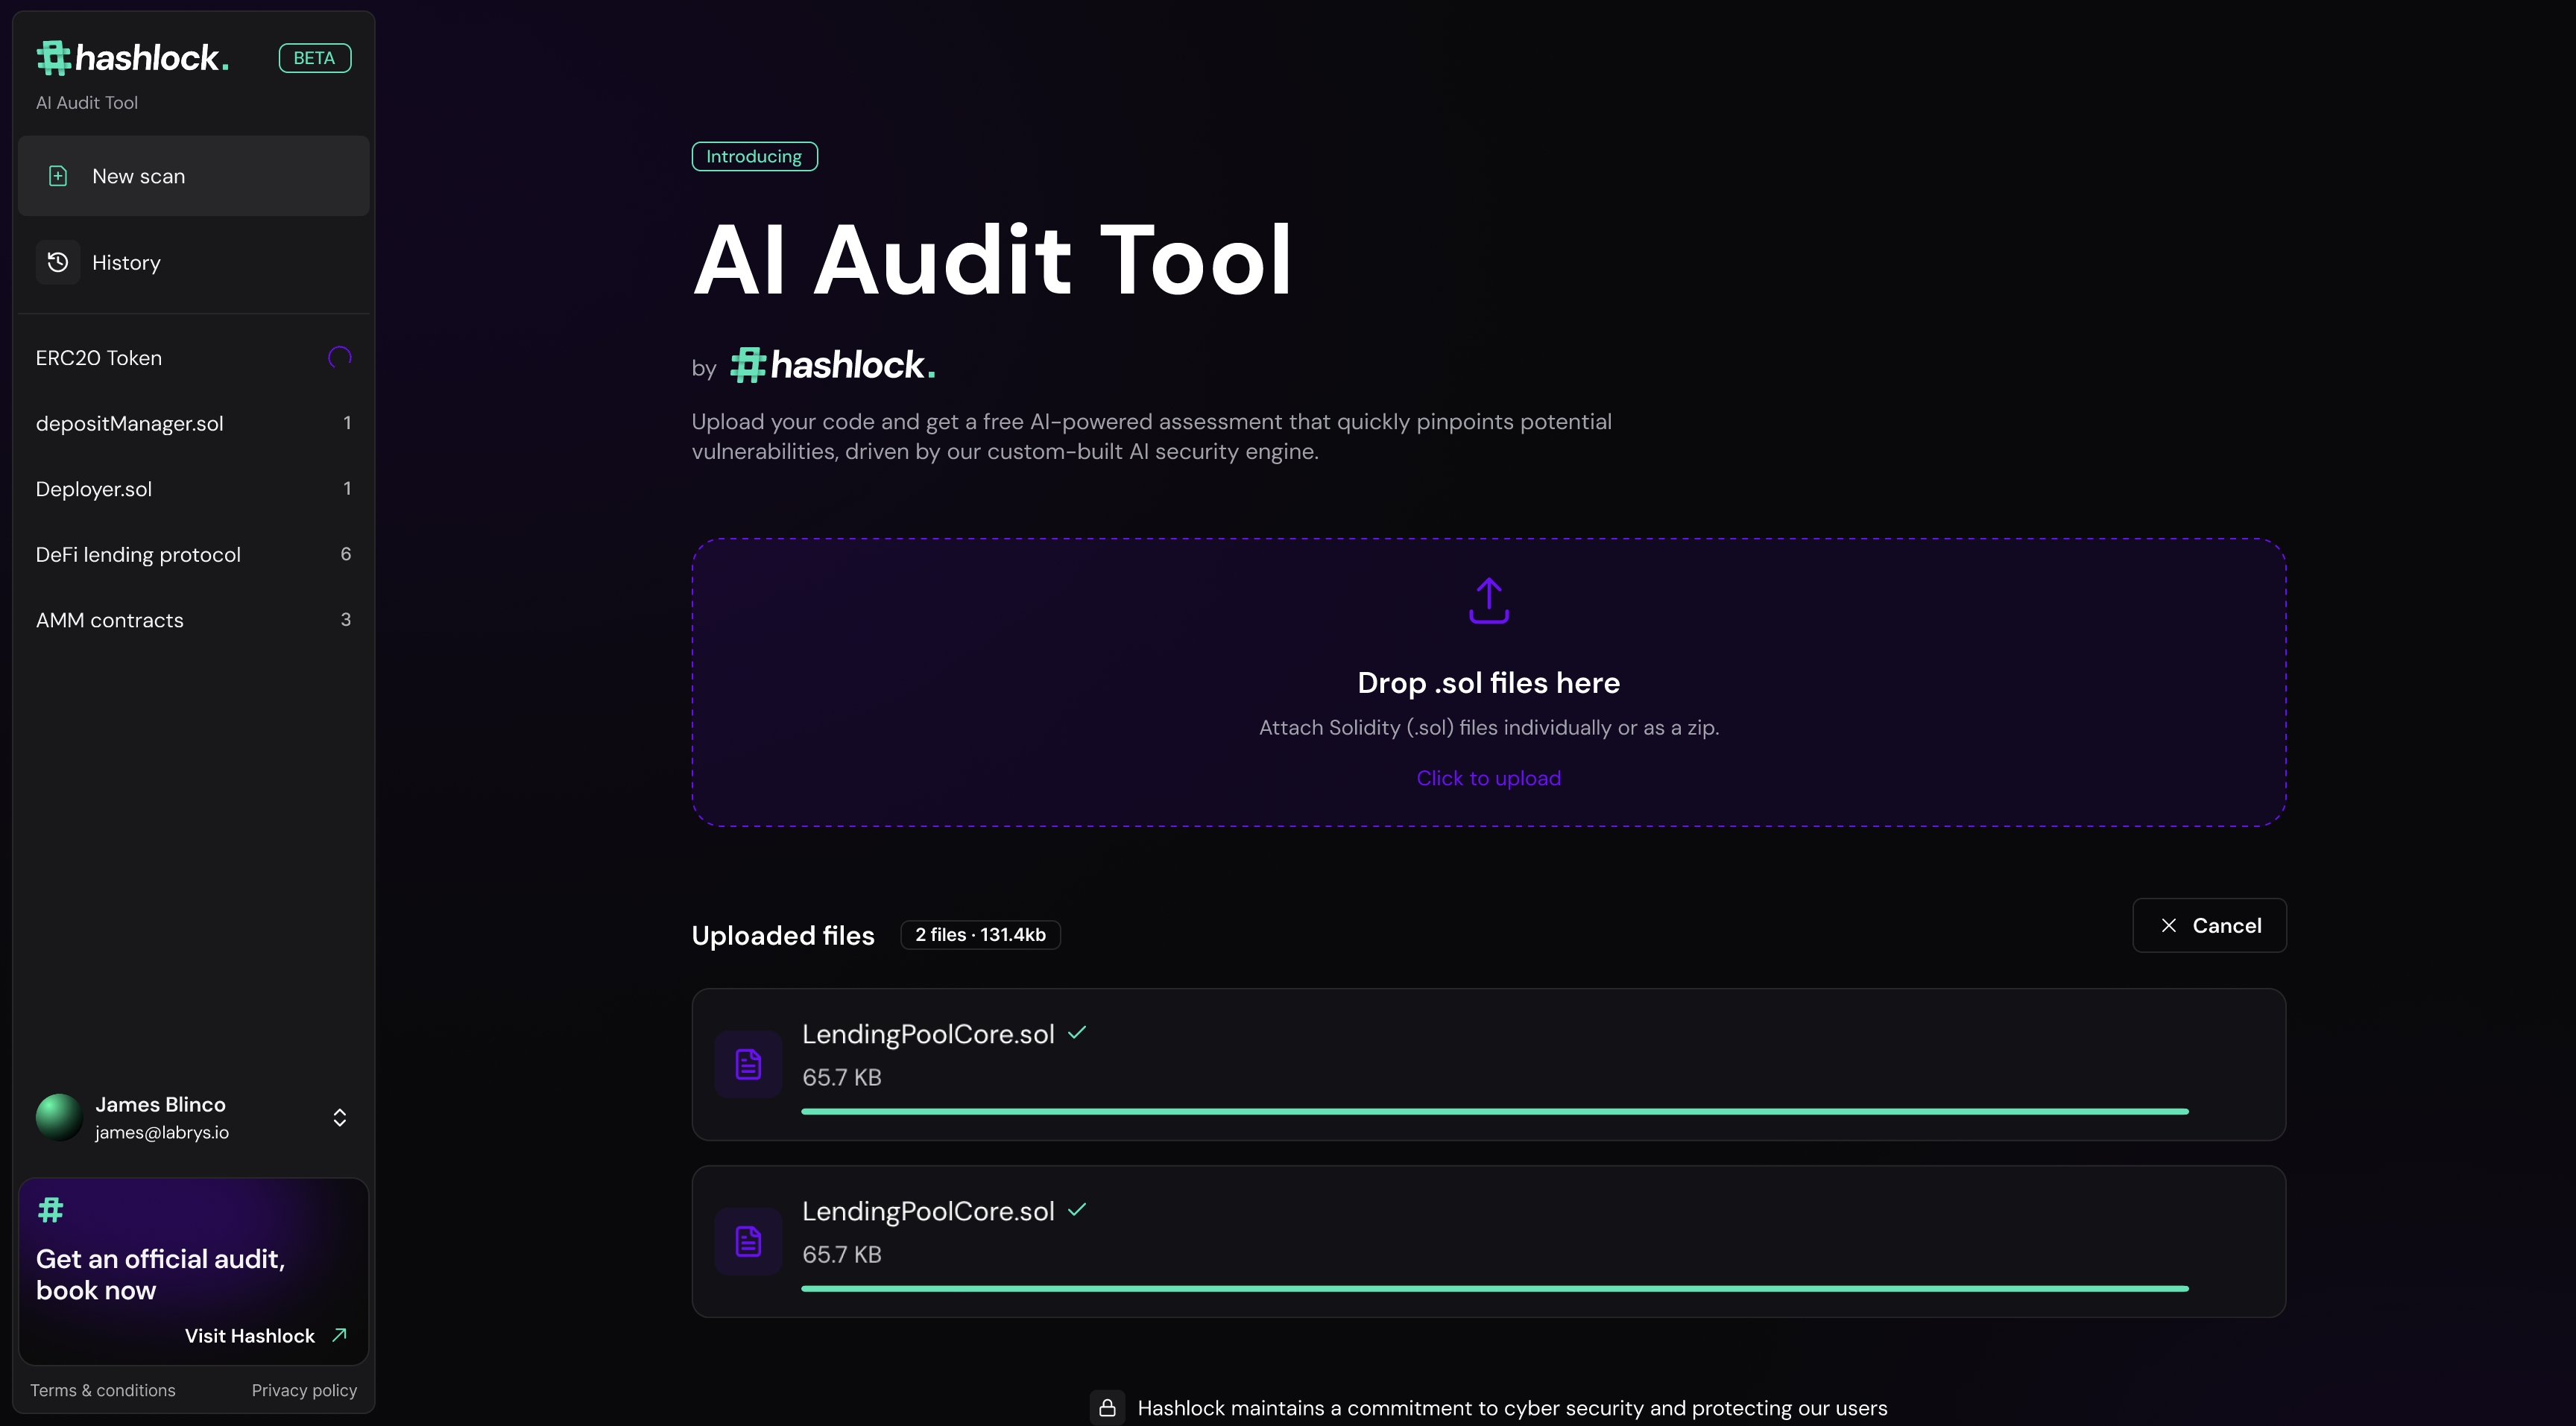Cancel the upload
This screenshot has width=2576, height=1426.
(2209, 925)
